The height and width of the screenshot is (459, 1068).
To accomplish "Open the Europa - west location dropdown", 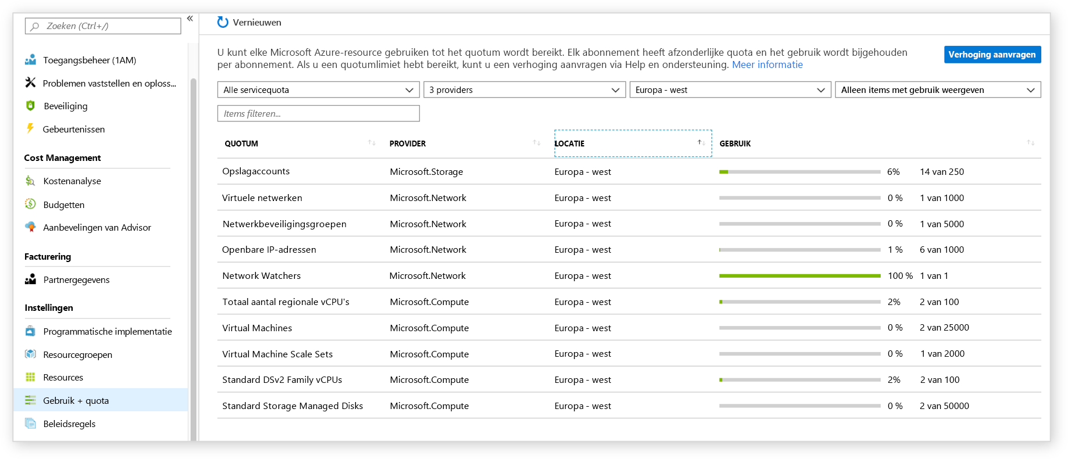I will click(x=731, y=89).
